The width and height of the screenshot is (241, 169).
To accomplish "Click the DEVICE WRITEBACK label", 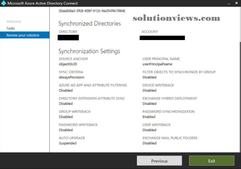I will 158,85.
